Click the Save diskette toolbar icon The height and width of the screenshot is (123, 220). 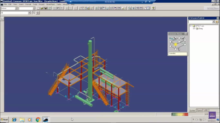46,8
